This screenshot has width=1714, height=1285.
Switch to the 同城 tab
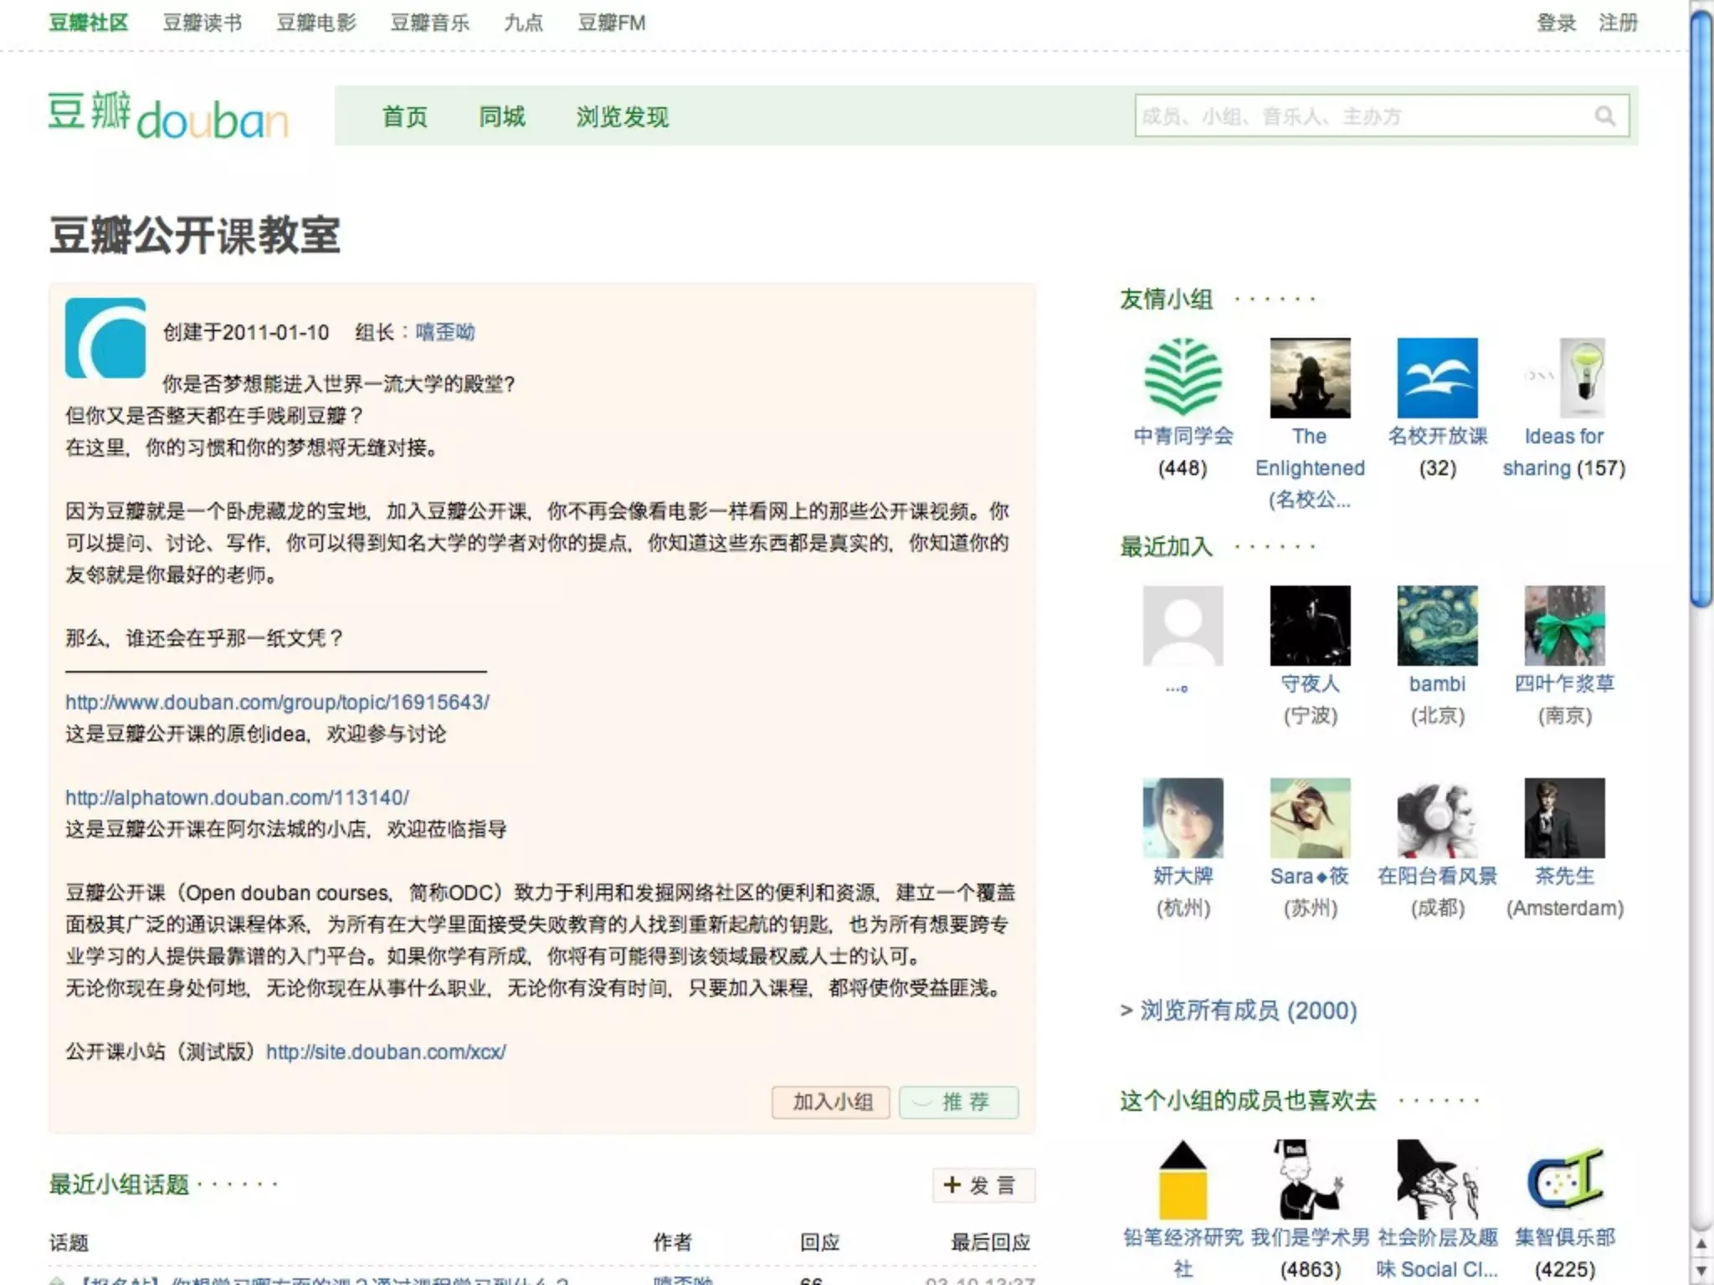[501, 116]
